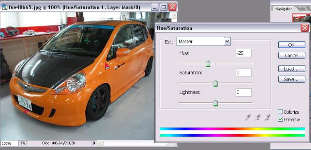Switch to the Navigator tab
Viewport: 311px width, 150px height.
(283, 9)
